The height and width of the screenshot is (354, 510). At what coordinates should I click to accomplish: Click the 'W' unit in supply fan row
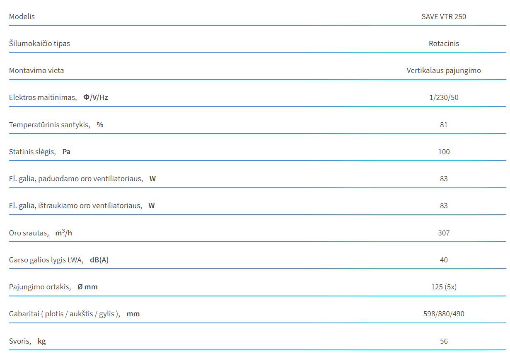click(x=153, y=179)
